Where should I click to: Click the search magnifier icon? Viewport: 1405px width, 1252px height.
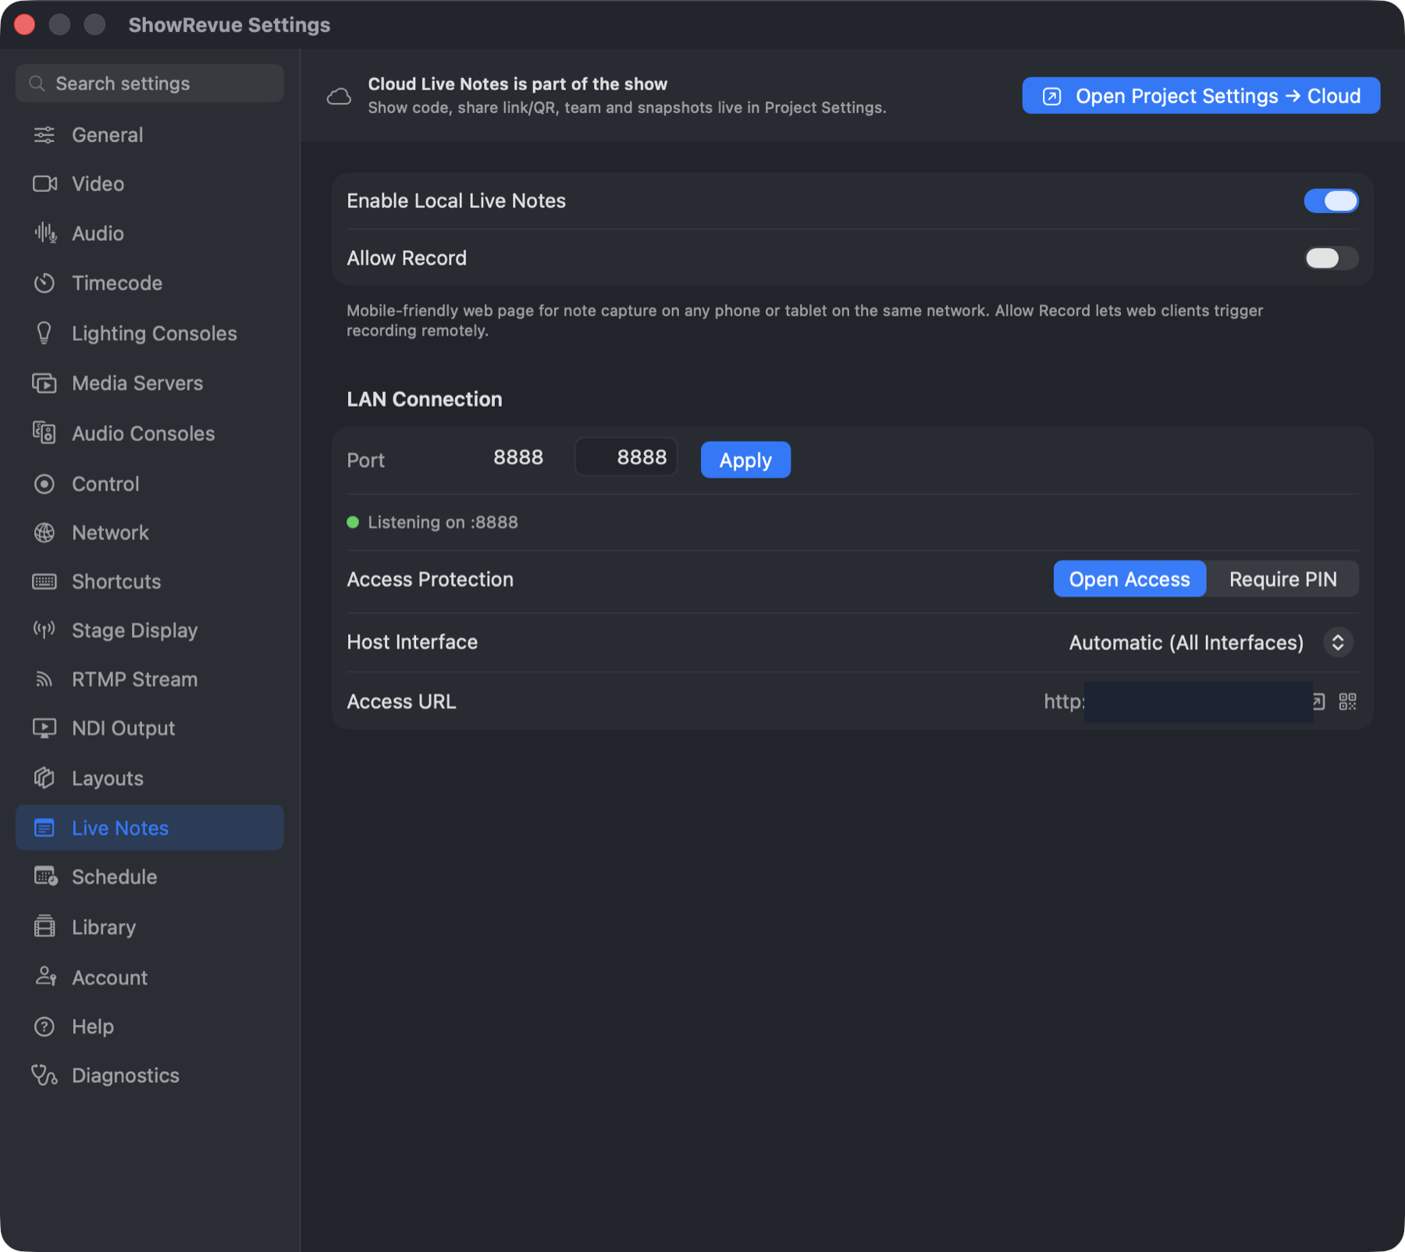37,84
